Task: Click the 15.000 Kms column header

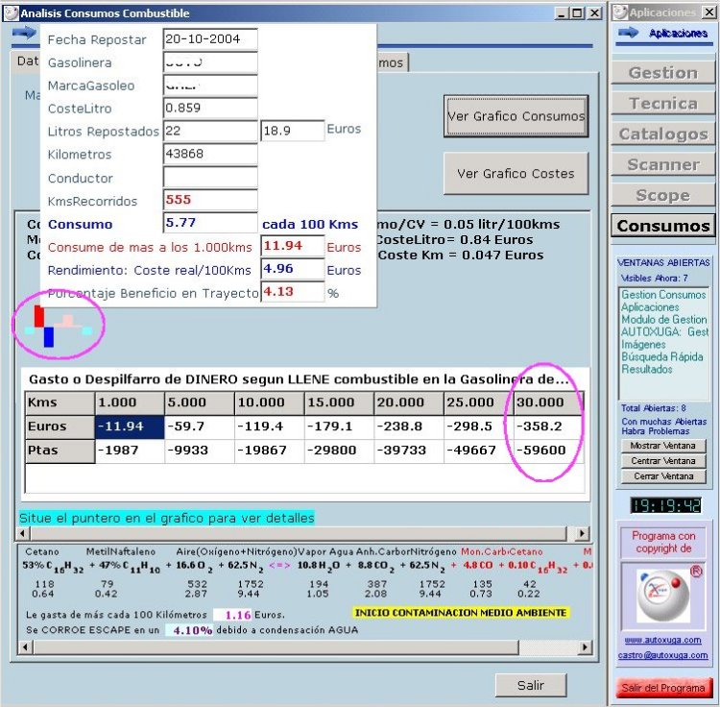Action: click(339, 402)
